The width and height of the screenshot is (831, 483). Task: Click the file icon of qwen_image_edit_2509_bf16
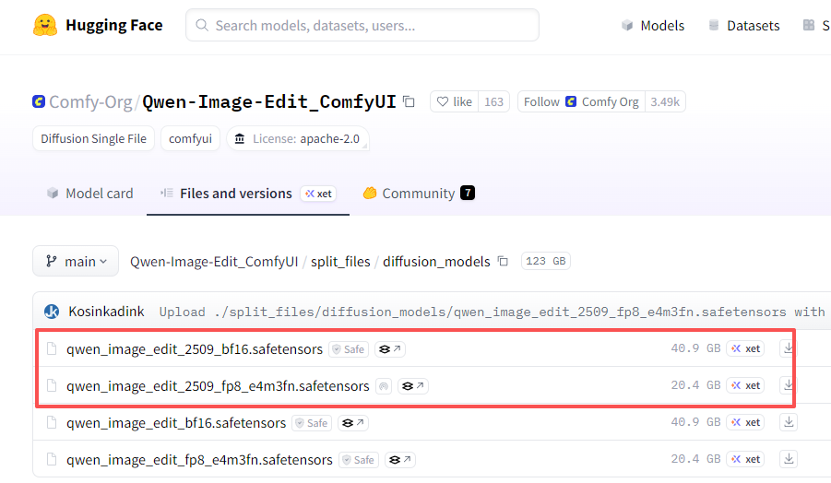click(52, 348)
